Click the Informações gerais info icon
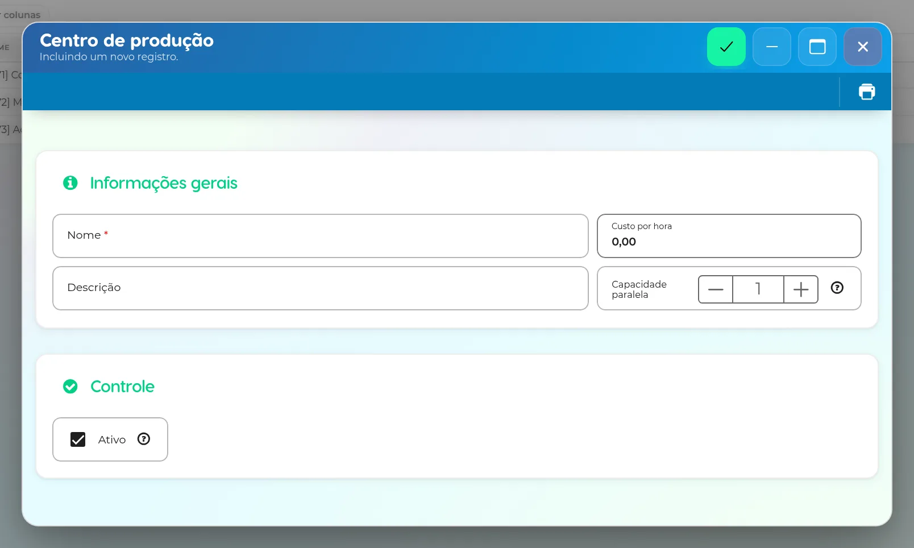The height and width of the screenshot is (548, 914). tap(70, 183)
